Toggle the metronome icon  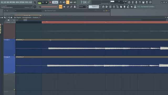(61, 2)
